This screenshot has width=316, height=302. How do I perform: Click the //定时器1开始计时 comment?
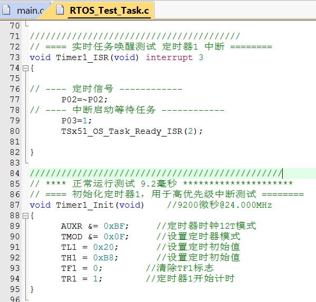pos(190,279)
